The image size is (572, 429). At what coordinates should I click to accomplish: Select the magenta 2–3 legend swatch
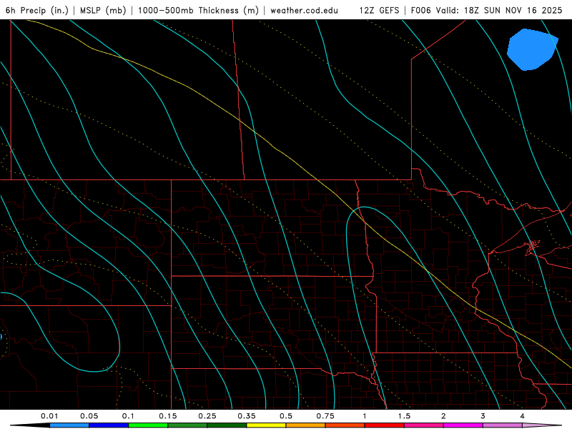(x=463, y=425)
